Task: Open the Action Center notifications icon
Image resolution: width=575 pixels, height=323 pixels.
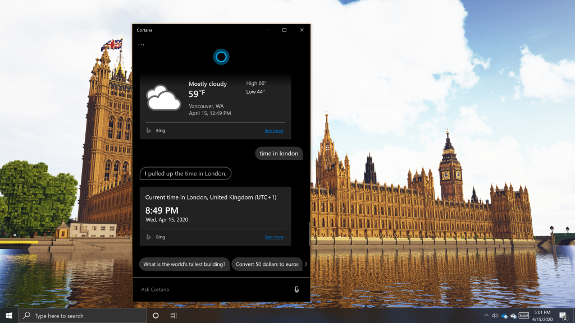Action: pos(563,316)
